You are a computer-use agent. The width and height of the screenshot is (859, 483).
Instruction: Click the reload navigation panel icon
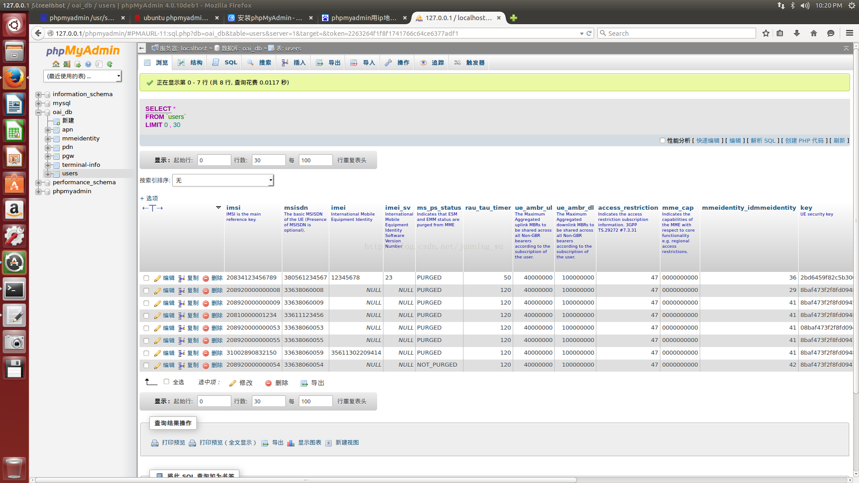pos(110,64)
